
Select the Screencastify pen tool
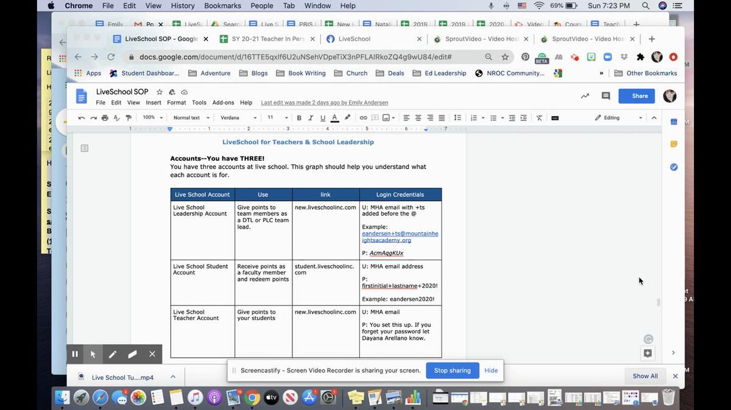[x=113, y=354]
